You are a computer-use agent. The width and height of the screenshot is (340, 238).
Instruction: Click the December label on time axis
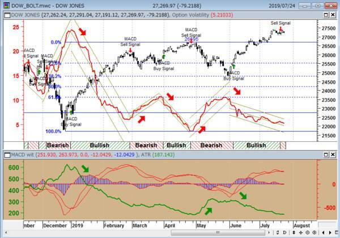click(x=55, y=226)
